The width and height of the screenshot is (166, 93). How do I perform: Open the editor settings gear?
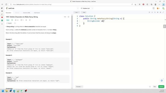click(160, 12)
